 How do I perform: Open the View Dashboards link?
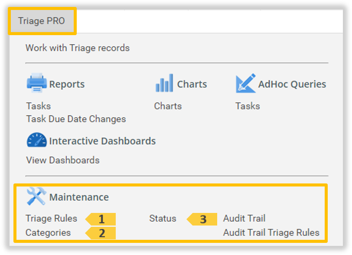63,160
